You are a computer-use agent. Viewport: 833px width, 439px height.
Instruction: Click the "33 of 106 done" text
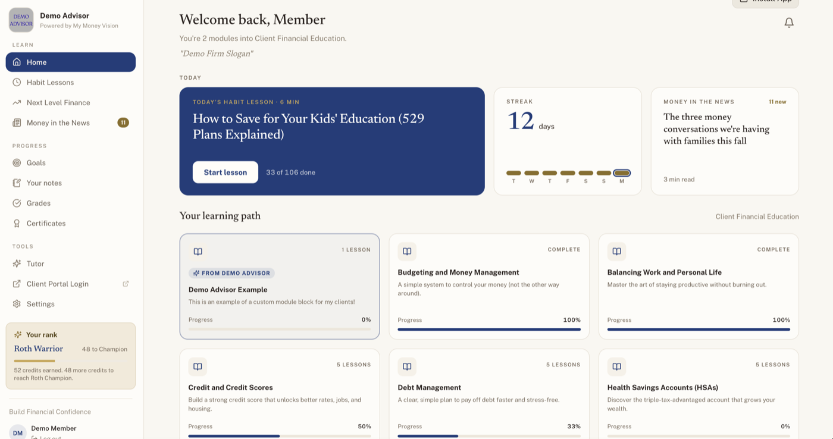(x=291, y=173)
